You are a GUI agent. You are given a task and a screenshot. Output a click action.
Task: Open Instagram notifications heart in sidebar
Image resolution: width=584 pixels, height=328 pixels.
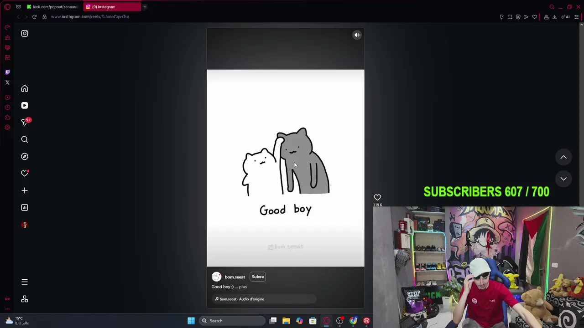[x=25, y=173]
